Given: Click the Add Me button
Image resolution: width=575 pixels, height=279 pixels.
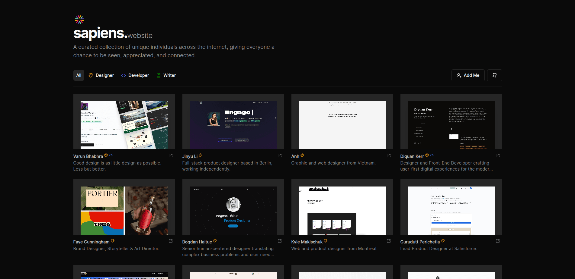Looking at the screenshot, I should pos(468,75).
